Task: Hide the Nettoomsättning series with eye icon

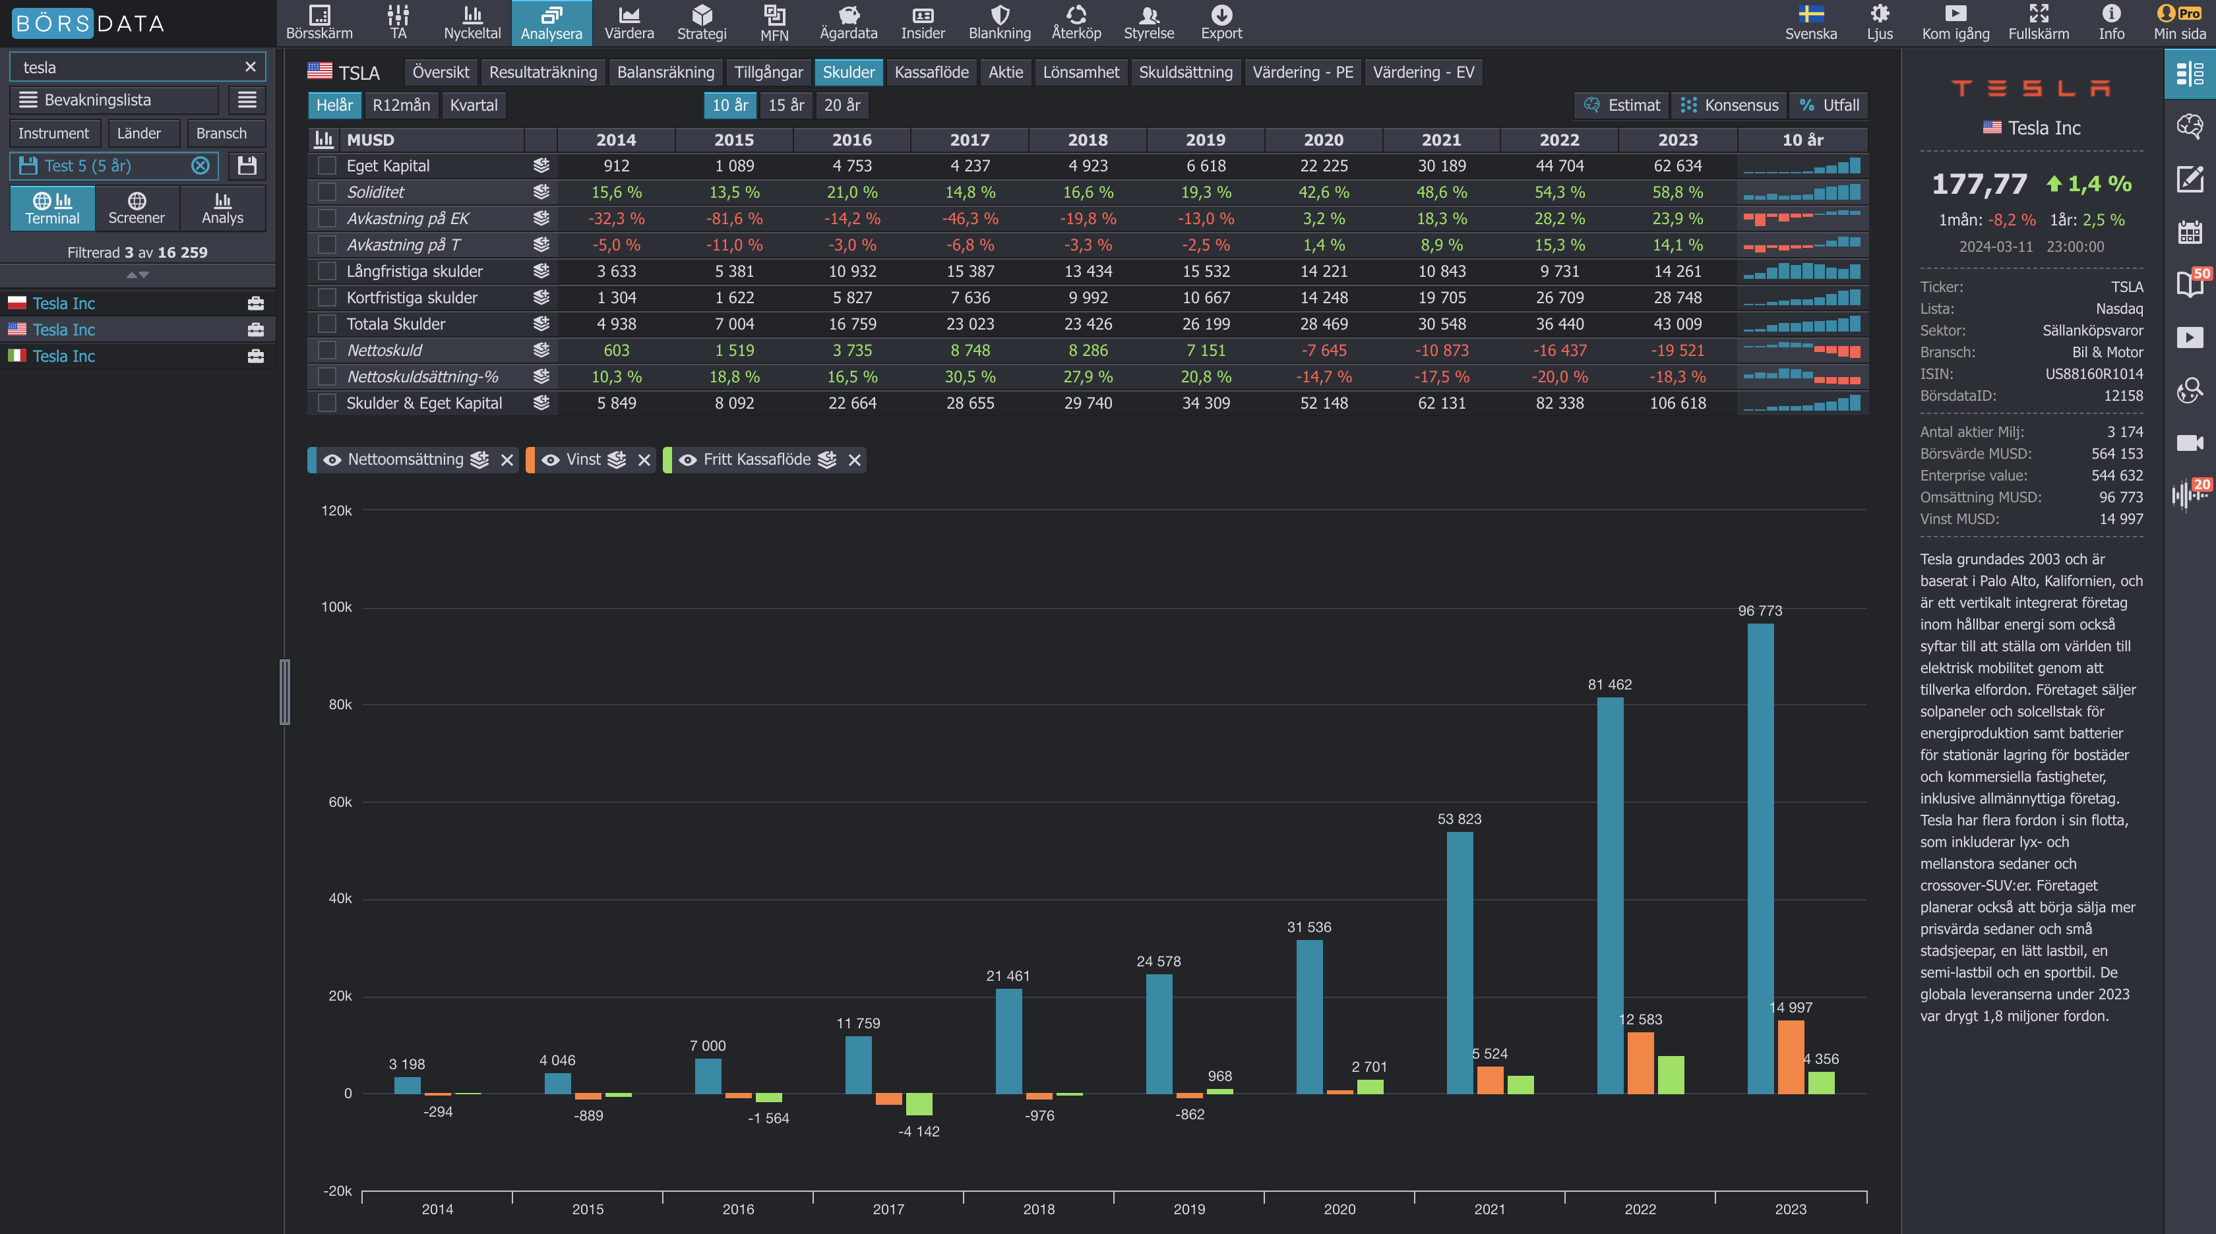Action: click(332, 460)
